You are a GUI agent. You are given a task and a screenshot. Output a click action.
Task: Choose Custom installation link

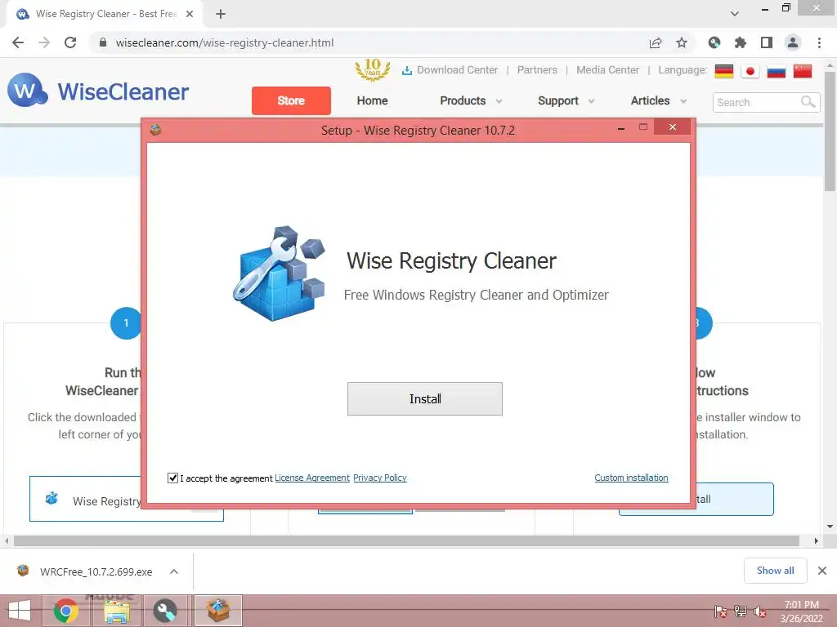pos(631,478)
